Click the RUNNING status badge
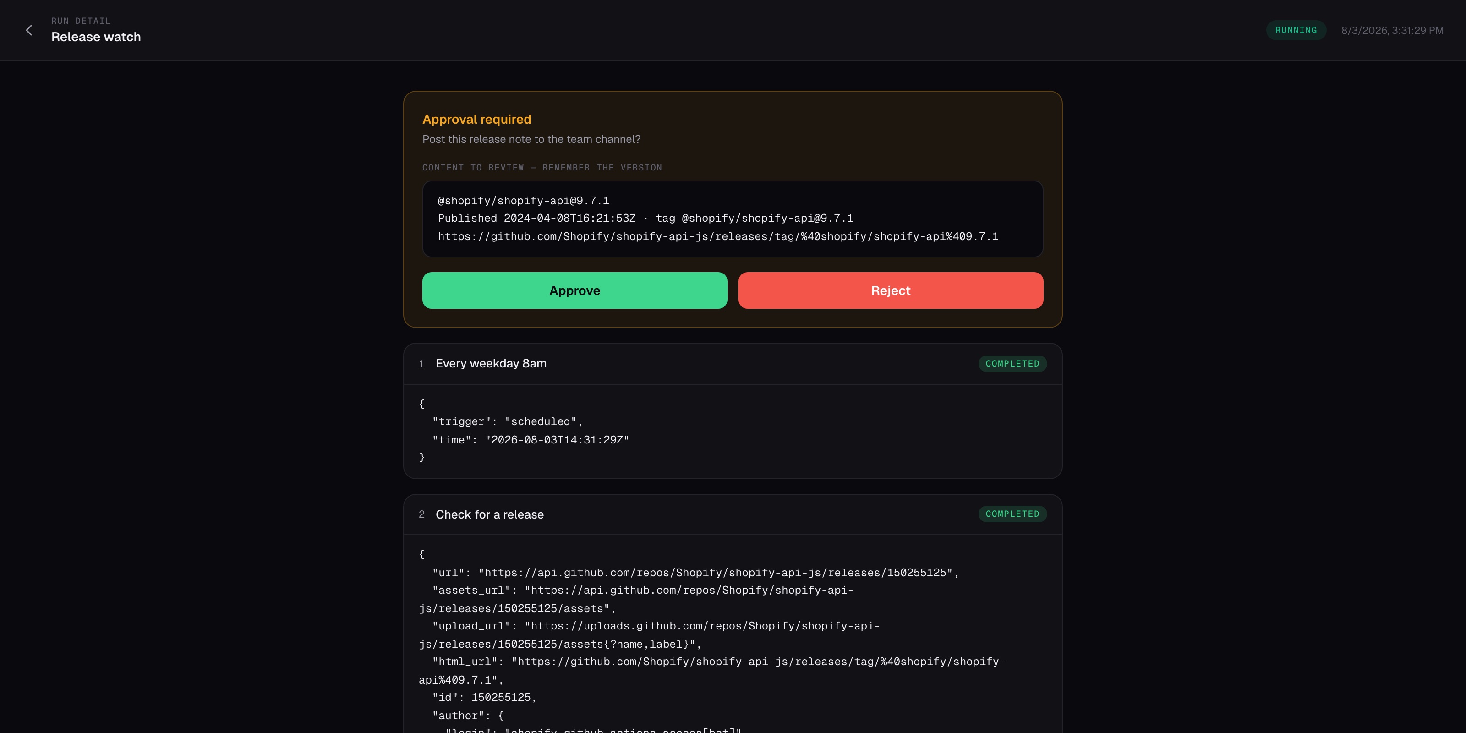This screenshot has height=733, width=1466. click(x=1296, y=30)
